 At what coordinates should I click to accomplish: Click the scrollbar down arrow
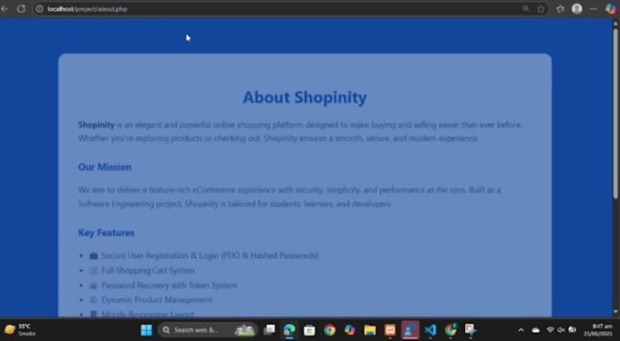click(x=615, y=312)
